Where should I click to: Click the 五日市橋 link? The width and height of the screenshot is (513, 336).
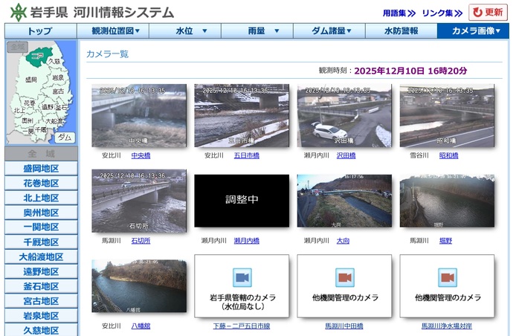pos(247,155)
